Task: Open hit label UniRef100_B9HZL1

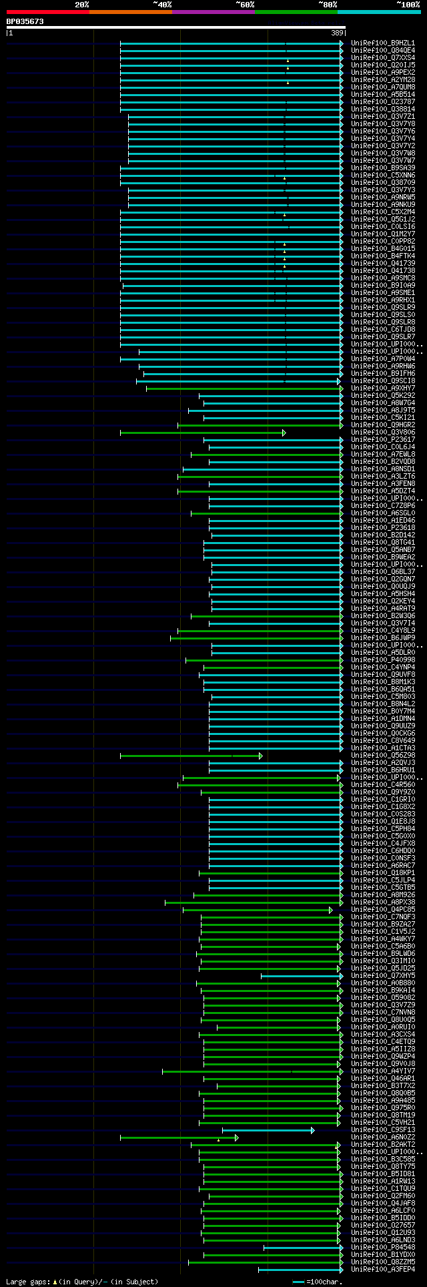Action: (383, 43)
